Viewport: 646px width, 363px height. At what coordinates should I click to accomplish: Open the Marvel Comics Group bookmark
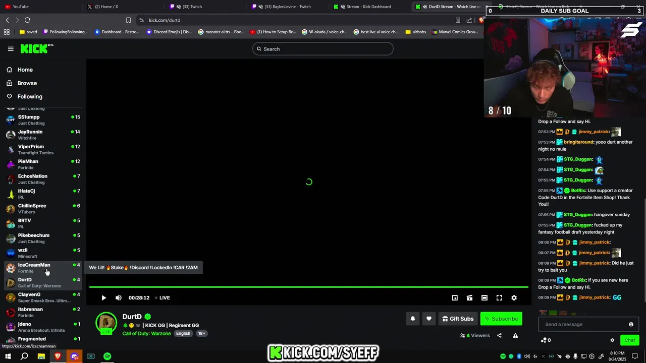pos(454,32)
